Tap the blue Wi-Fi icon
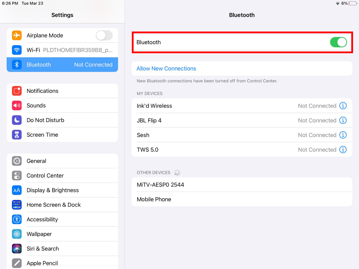Image resolution: width=359 pixels, height=269 pixels. 17,50
